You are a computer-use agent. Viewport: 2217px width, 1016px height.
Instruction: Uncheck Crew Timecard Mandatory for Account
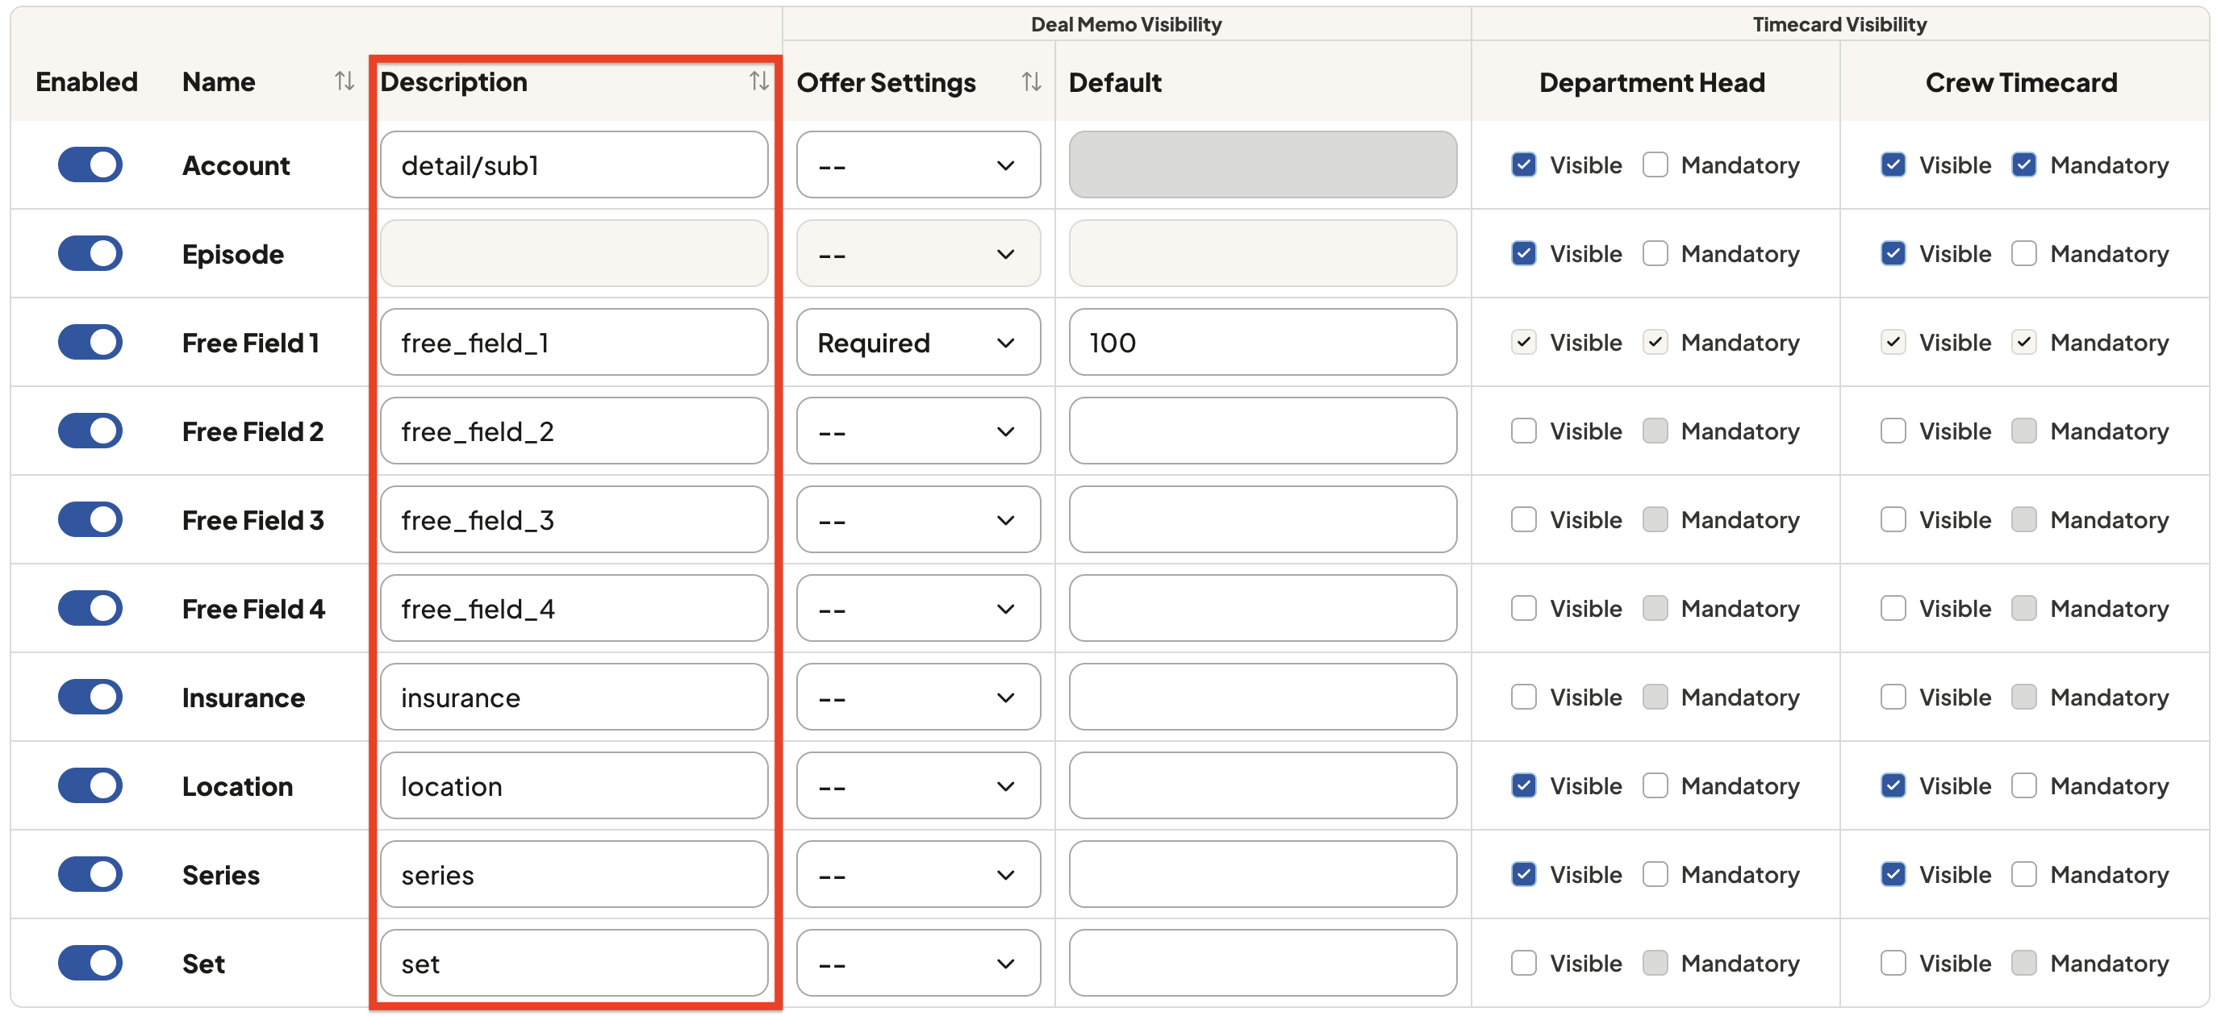coord(2023,164)
